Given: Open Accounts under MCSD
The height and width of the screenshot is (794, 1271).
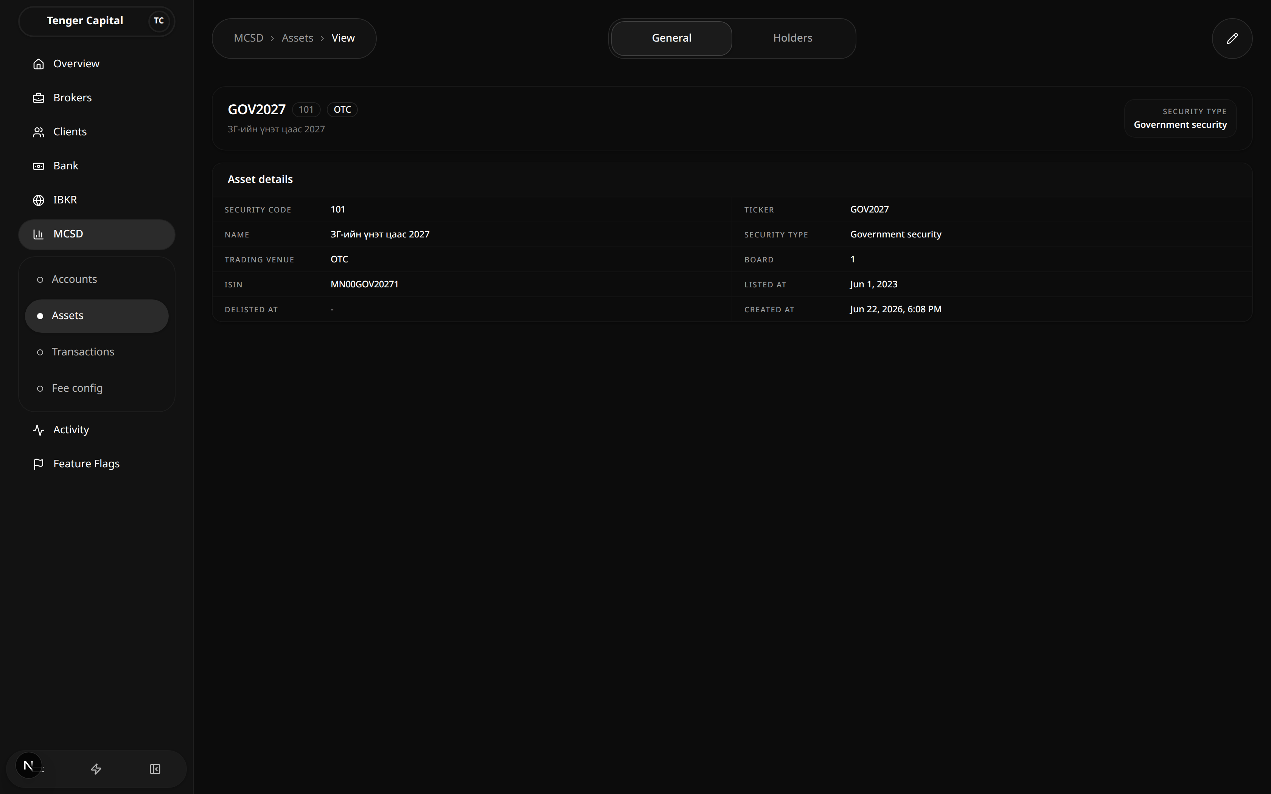Looking at the screenshot, I should point(96,279).
